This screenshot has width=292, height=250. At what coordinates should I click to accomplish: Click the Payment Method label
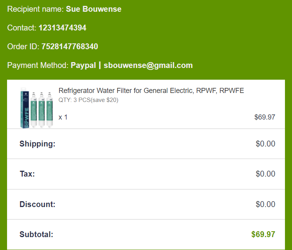(38, 65)
